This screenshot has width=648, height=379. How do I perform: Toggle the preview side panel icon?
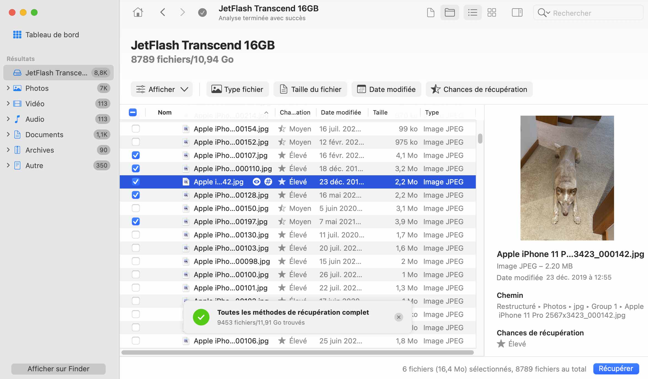(517, 13)
